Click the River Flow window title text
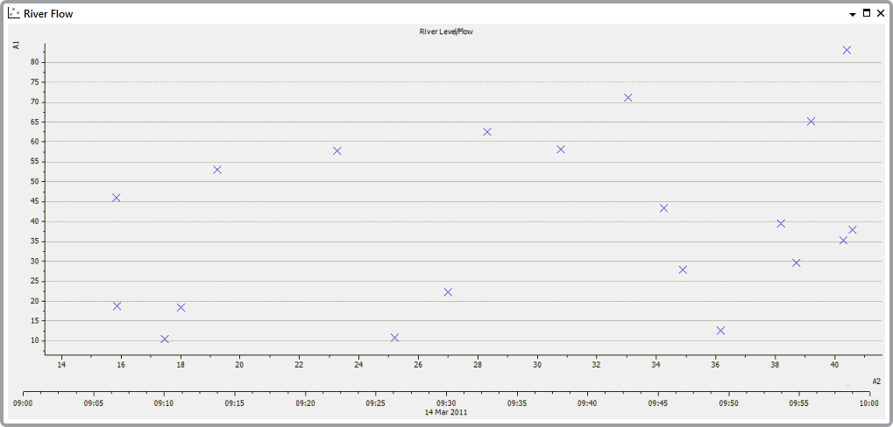Screen dimensions: 893x427 (48, 14)
